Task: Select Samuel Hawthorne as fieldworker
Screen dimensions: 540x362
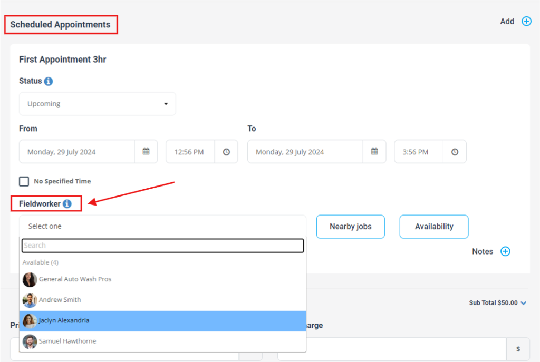Action: 162,341
